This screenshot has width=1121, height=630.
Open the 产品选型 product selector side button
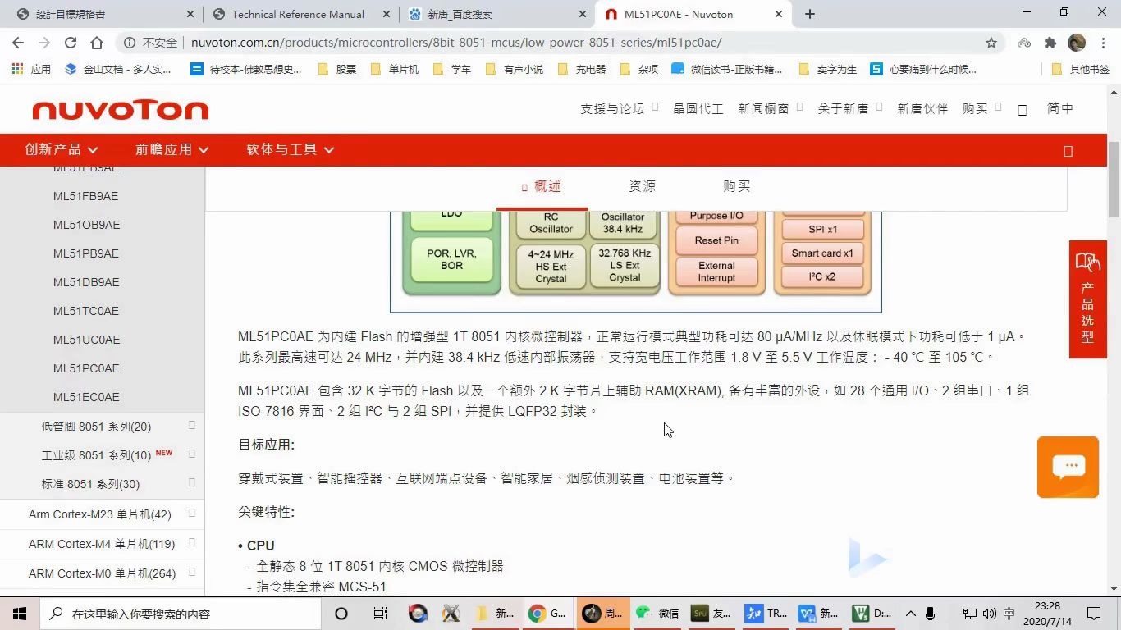tap(1087, 299)
